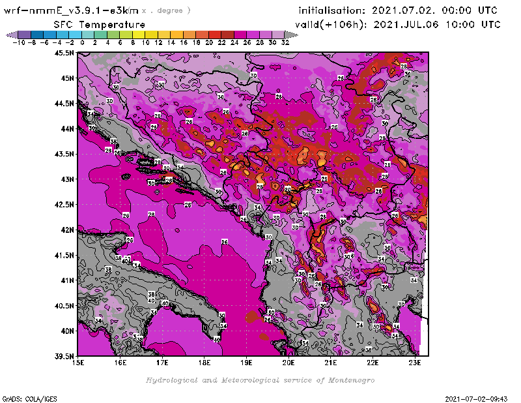The width and height of the screenshot is (521, 403).
Task: Click the model name 'wrf-nmmE_v3.9.1-e3km' title
Action: coord(71,10)
